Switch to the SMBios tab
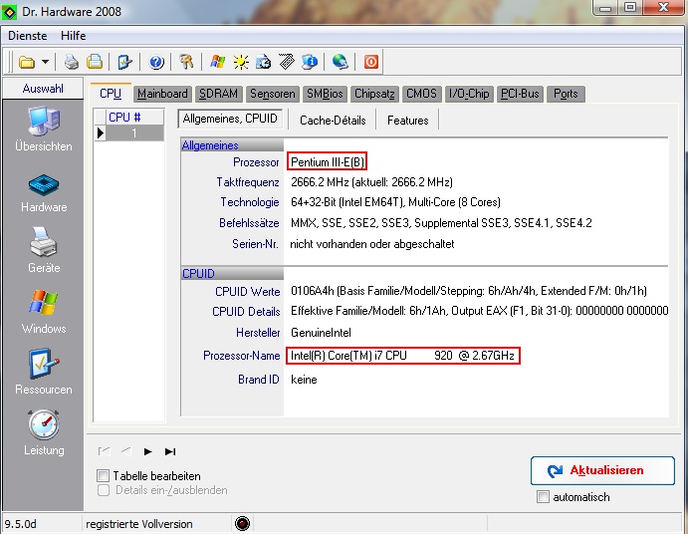688x534 pixels. pos(325,94)
